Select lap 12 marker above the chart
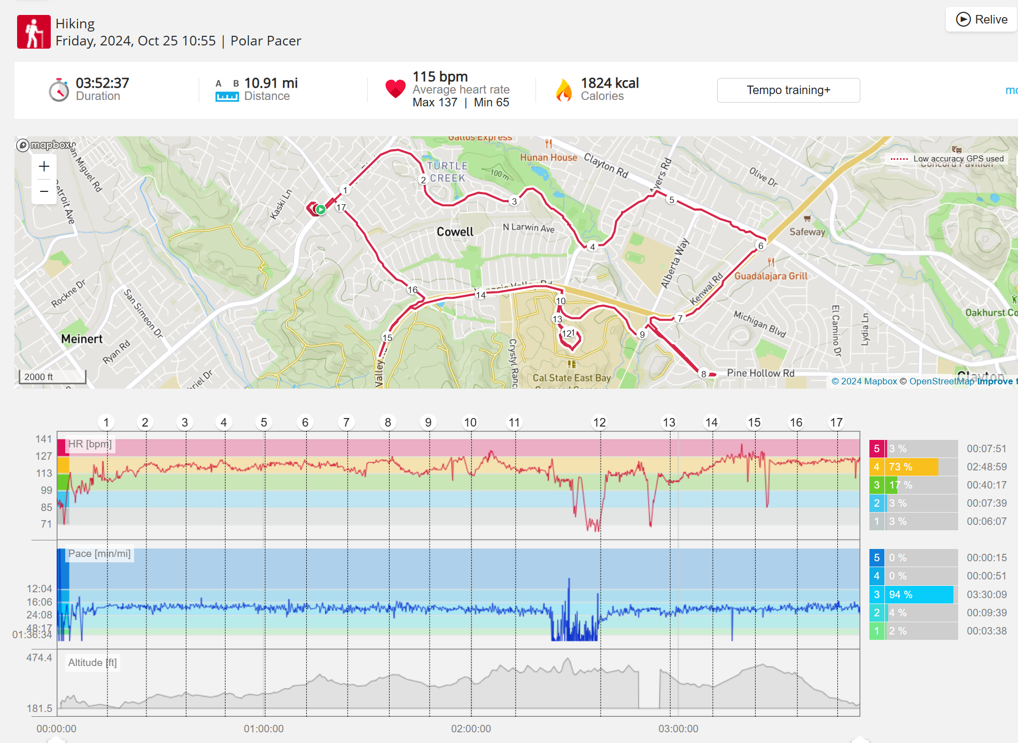The image size is (1018, 743). coord(600,422)
